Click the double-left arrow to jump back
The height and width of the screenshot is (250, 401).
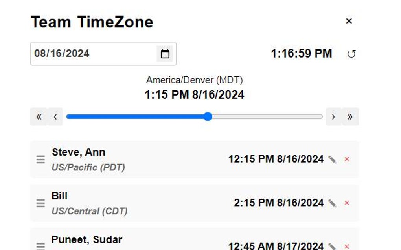click(38, 116)
